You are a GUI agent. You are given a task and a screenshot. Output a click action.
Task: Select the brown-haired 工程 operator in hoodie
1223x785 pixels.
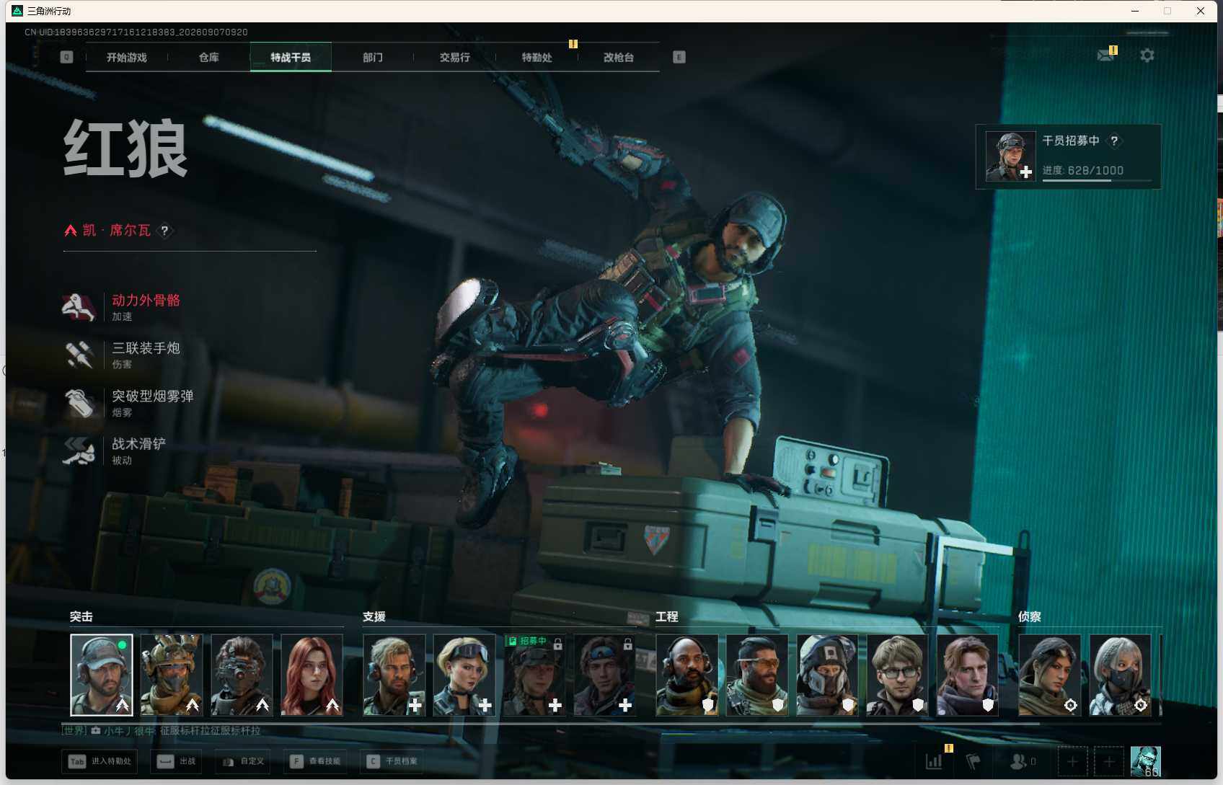967,675
